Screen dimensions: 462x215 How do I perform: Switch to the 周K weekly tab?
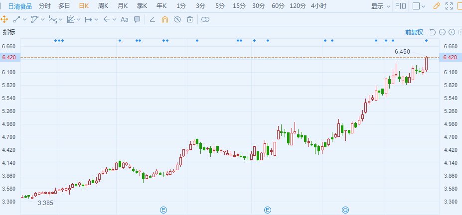(x=103, y=6)
